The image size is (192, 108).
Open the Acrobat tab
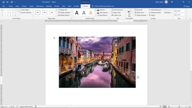coord(76,6)
